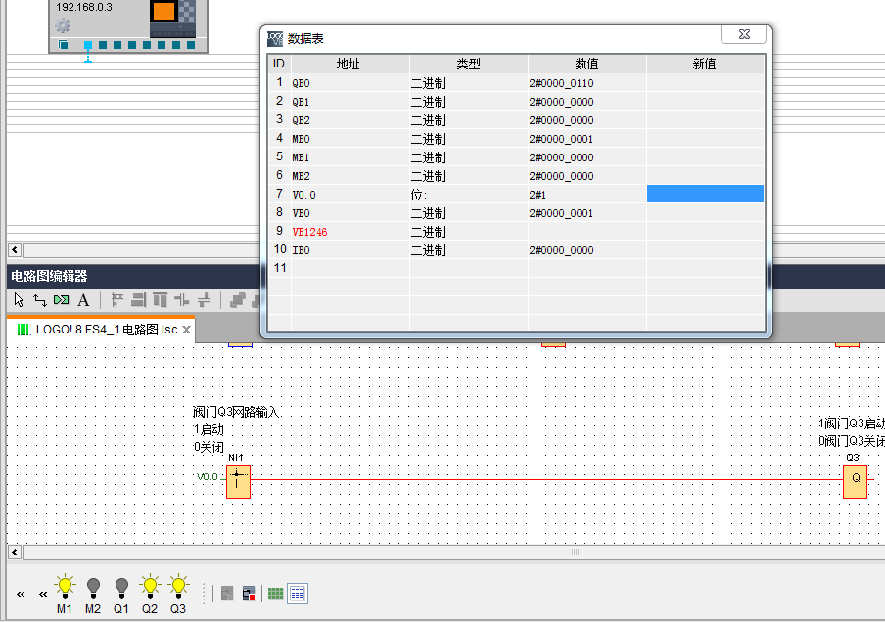Close the 数据表 dialog
885x622 pixels.
coord(743,34)
